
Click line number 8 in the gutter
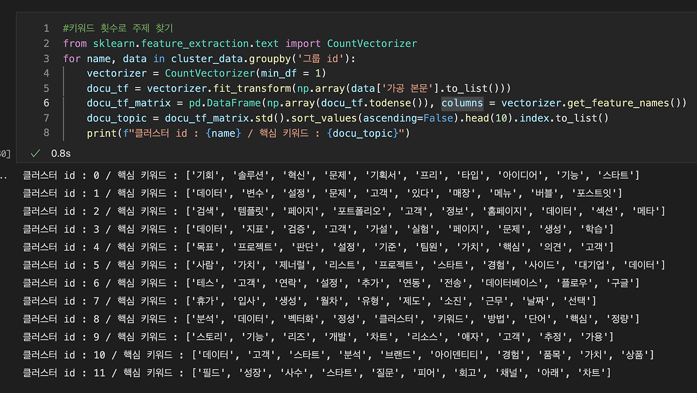pos(46,133)
